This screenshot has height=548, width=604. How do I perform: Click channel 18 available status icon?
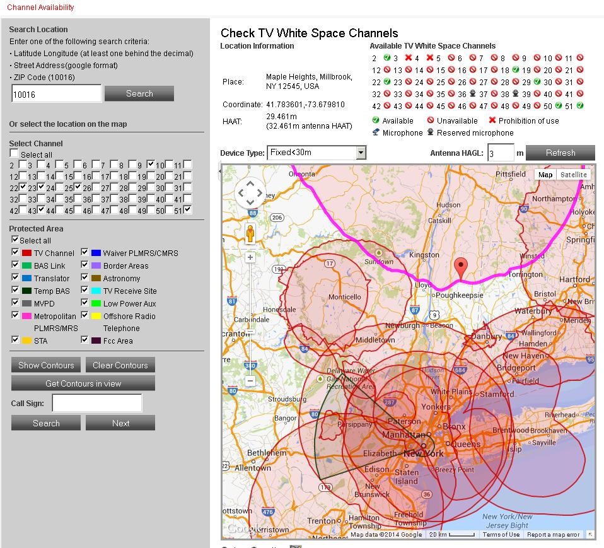pos(515,70)
